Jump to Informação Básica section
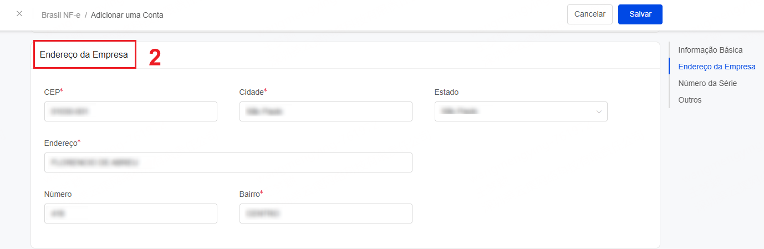This screenshot has width=764, height=249. point(710,50)
